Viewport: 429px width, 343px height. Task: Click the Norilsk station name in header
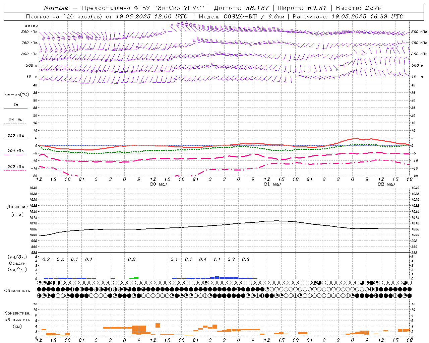56,8
